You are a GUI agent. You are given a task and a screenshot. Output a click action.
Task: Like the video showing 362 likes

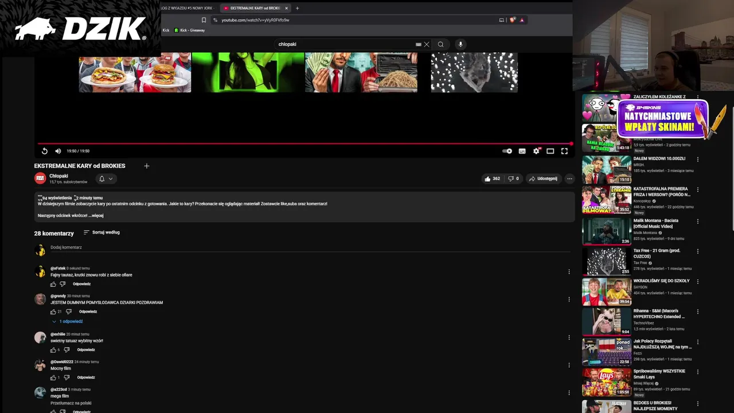click(492, 178)
